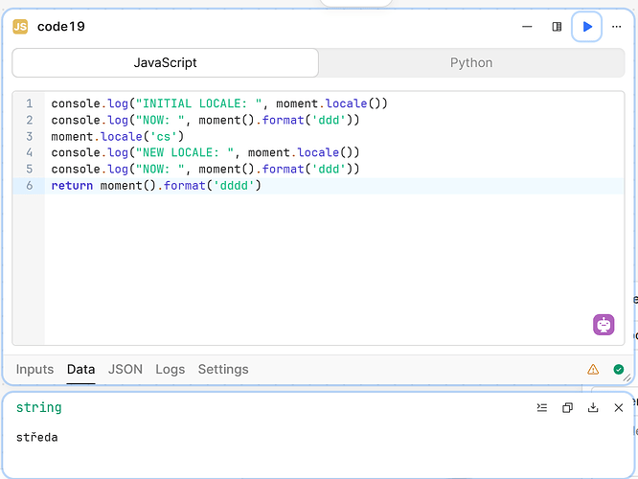
Task: Go to the Settings tab
Action: coord(223,369)
